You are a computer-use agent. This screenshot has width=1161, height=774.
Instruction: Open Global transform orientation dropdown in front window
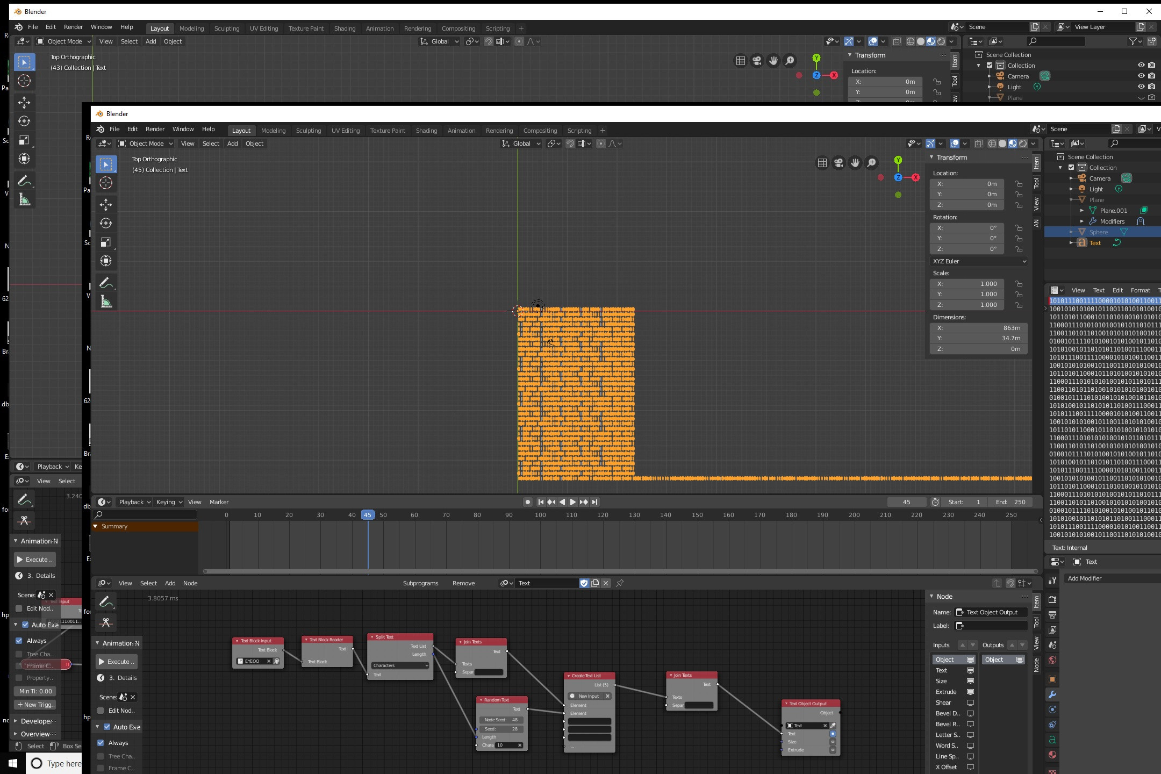pyautogui.click(x=521, y=144)
